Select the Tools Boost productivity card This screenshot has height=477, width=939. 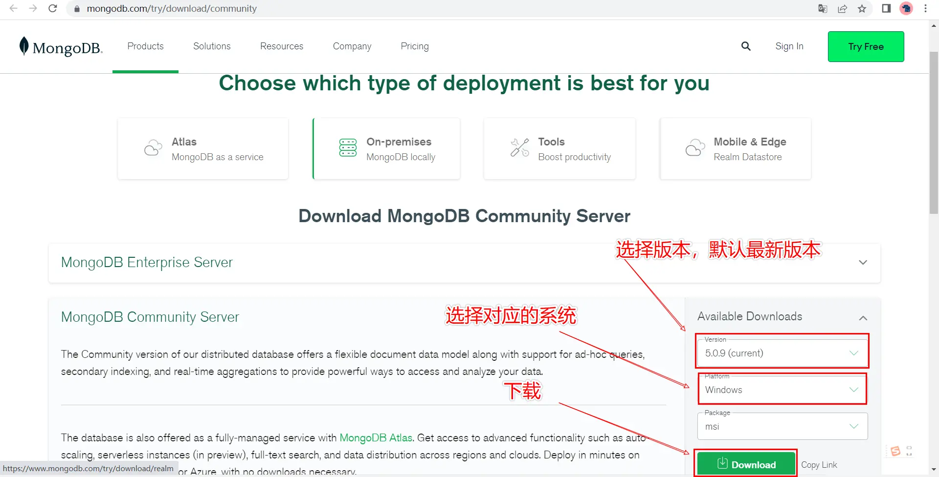[559, 148]
